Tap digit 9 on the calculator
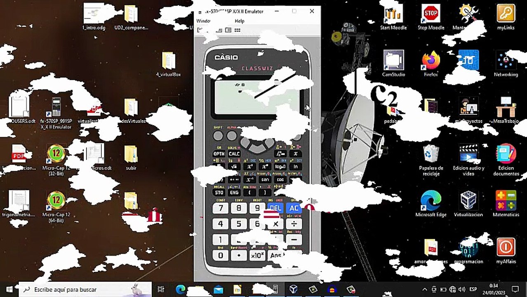527x297 pixels. (x=257, y=208)
